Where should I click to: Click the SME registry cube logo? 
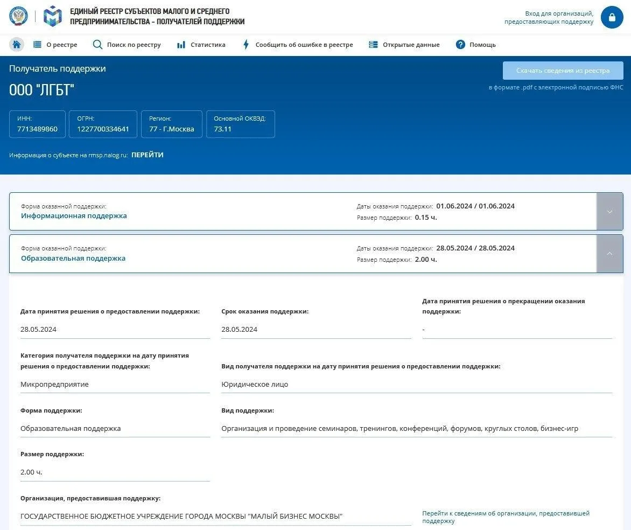click(53, 16)
